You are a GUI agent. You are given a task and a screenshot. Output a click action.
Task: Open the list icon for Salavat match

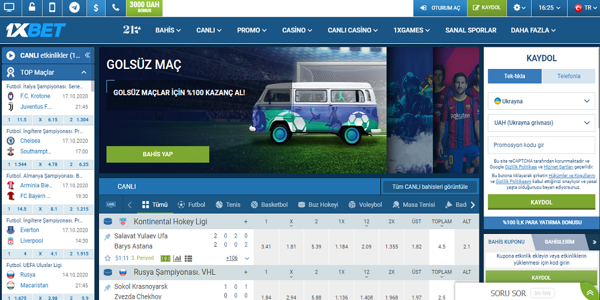pyautogui.click(x=188, y=258)
